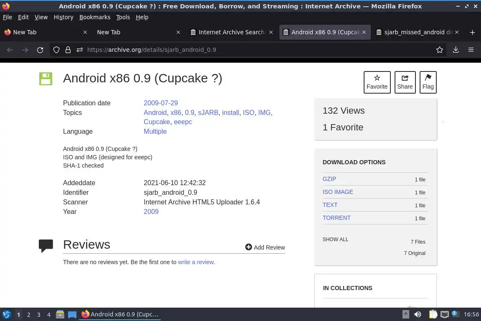Open a new tab with the plus button
Viewport: 481px width, 321px height.
pos(472,32)
